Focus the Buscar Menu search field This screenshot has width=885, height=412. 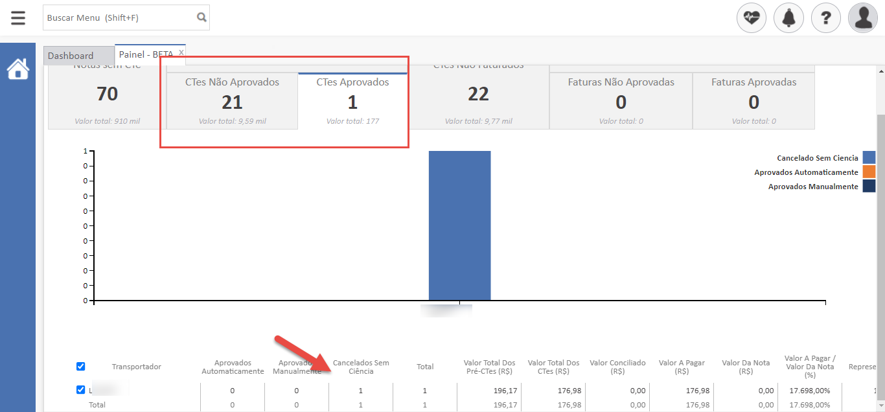pos(120,17)
